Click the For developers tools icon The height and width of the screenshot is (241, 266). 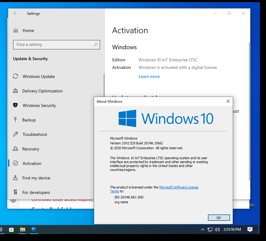coord(15,192)
